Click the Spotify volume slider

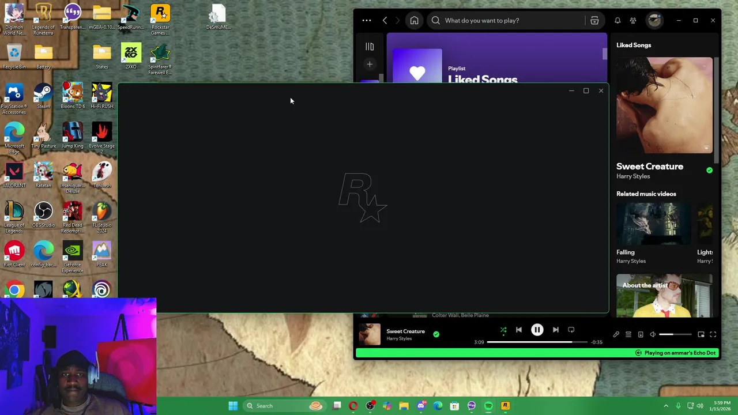[675, 334]
